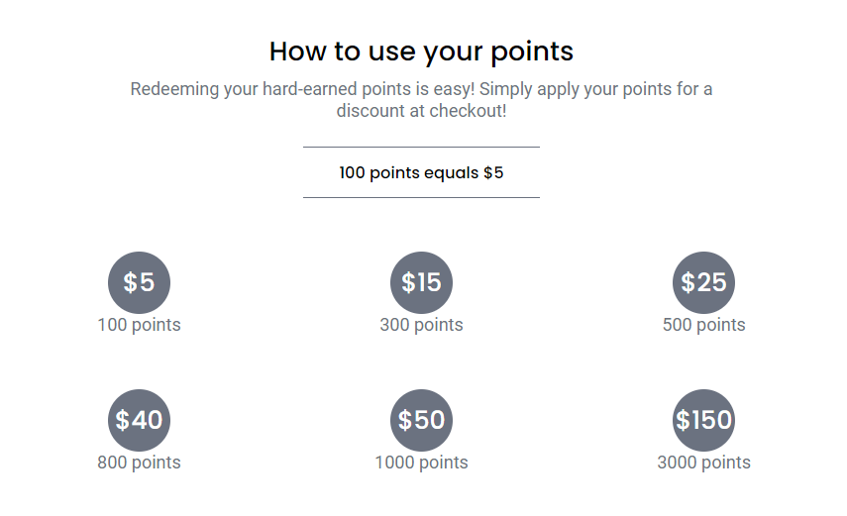Select the $15 reward badge
Viewport: 847px width, 516px height.
click(421, 282)
